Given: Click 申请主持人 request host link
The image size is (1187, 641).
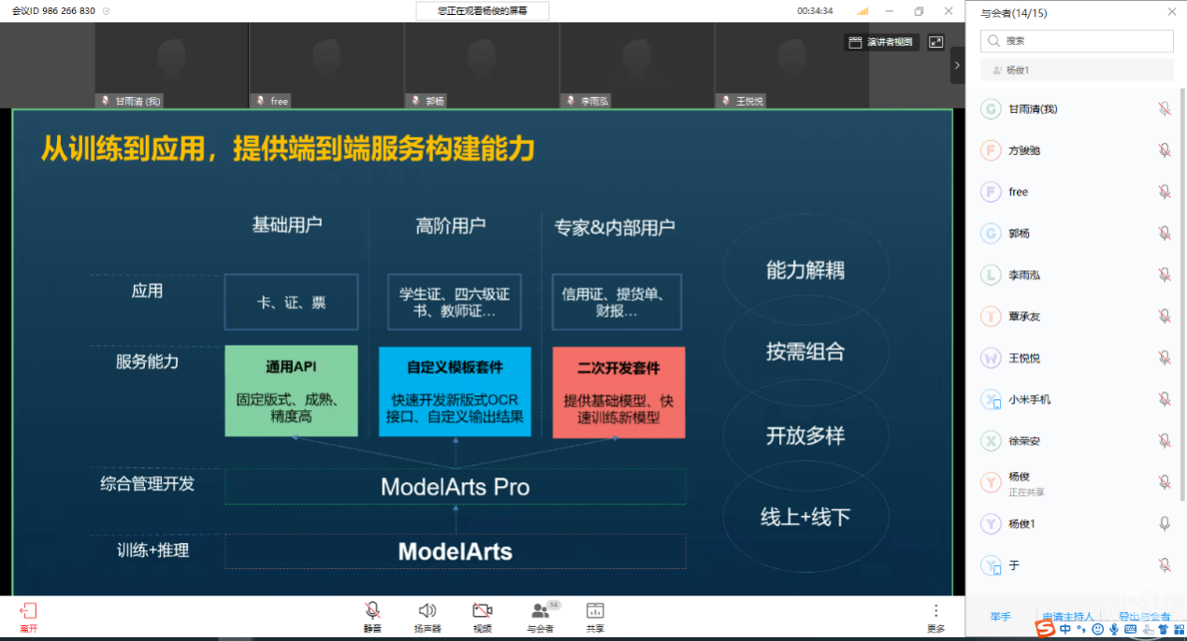Looking at the screenshot, I should tap(1067, 617).
